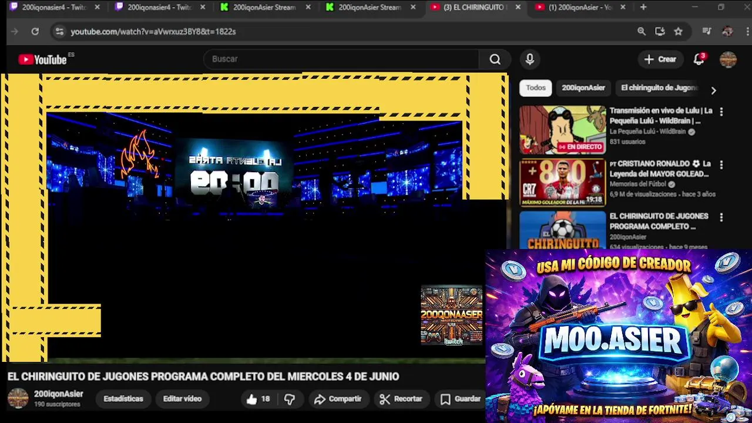
Task: Click the Editar vídeo button
Action: 182,399
